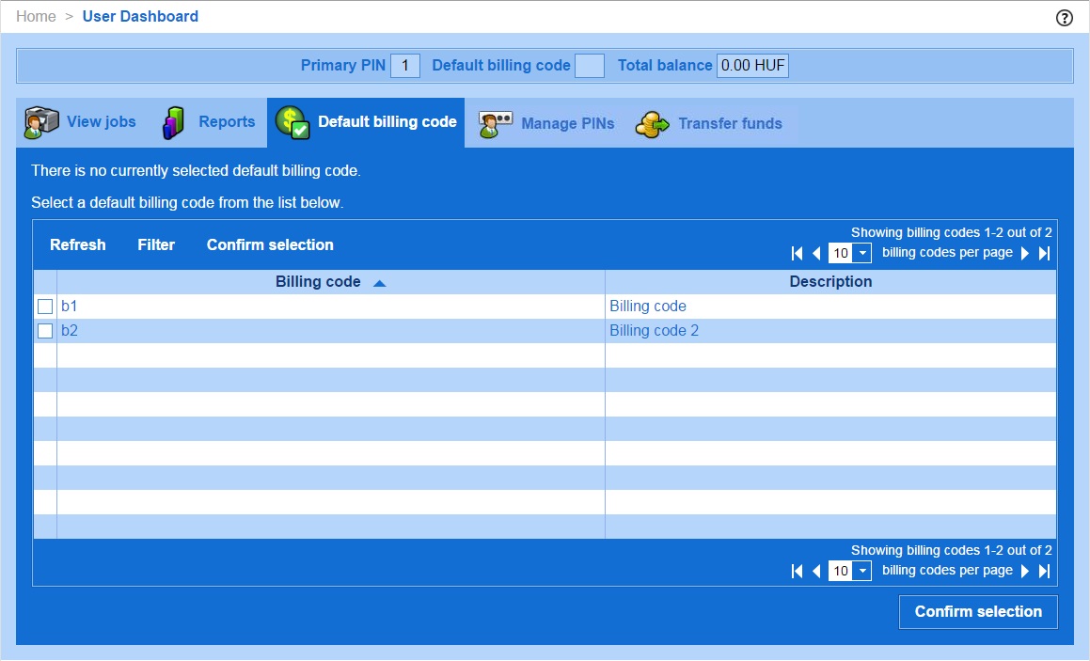
Task: Open the help via the question mark icon
Action: (x=1064, y=16)
